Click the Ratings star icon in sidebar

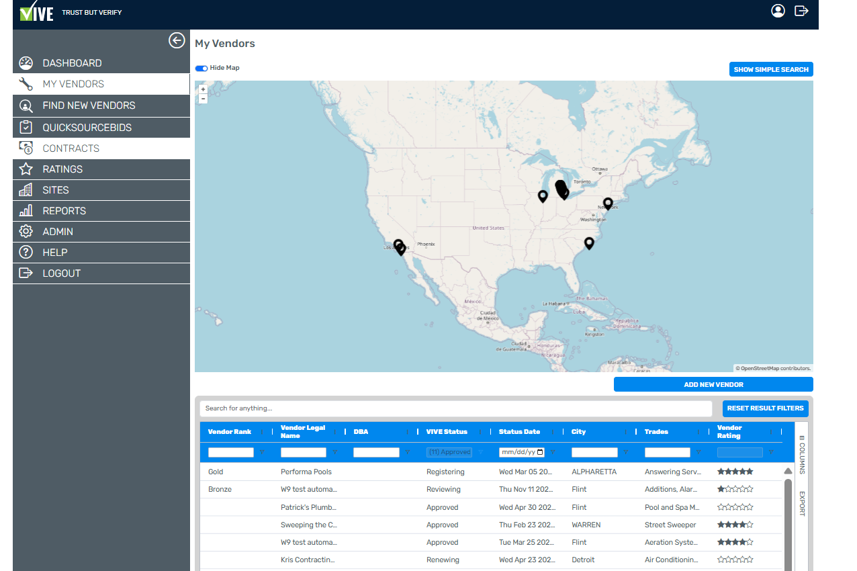coord(26,169)
